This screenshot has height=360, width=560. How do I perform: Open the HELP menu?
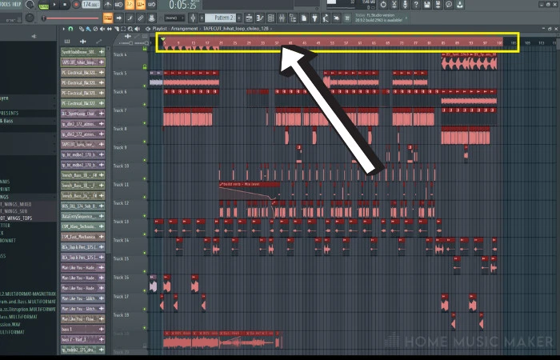tap(17, 4)
